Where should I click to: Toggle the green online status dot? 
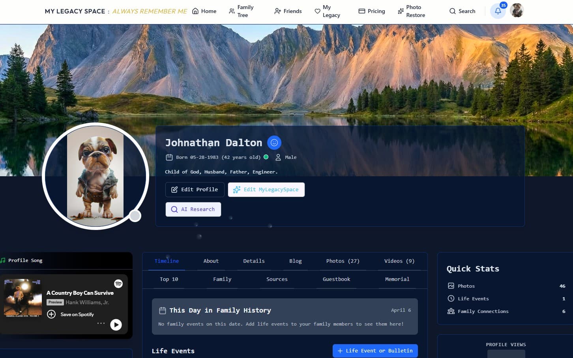pyautogui.click(x=266, y=157)
